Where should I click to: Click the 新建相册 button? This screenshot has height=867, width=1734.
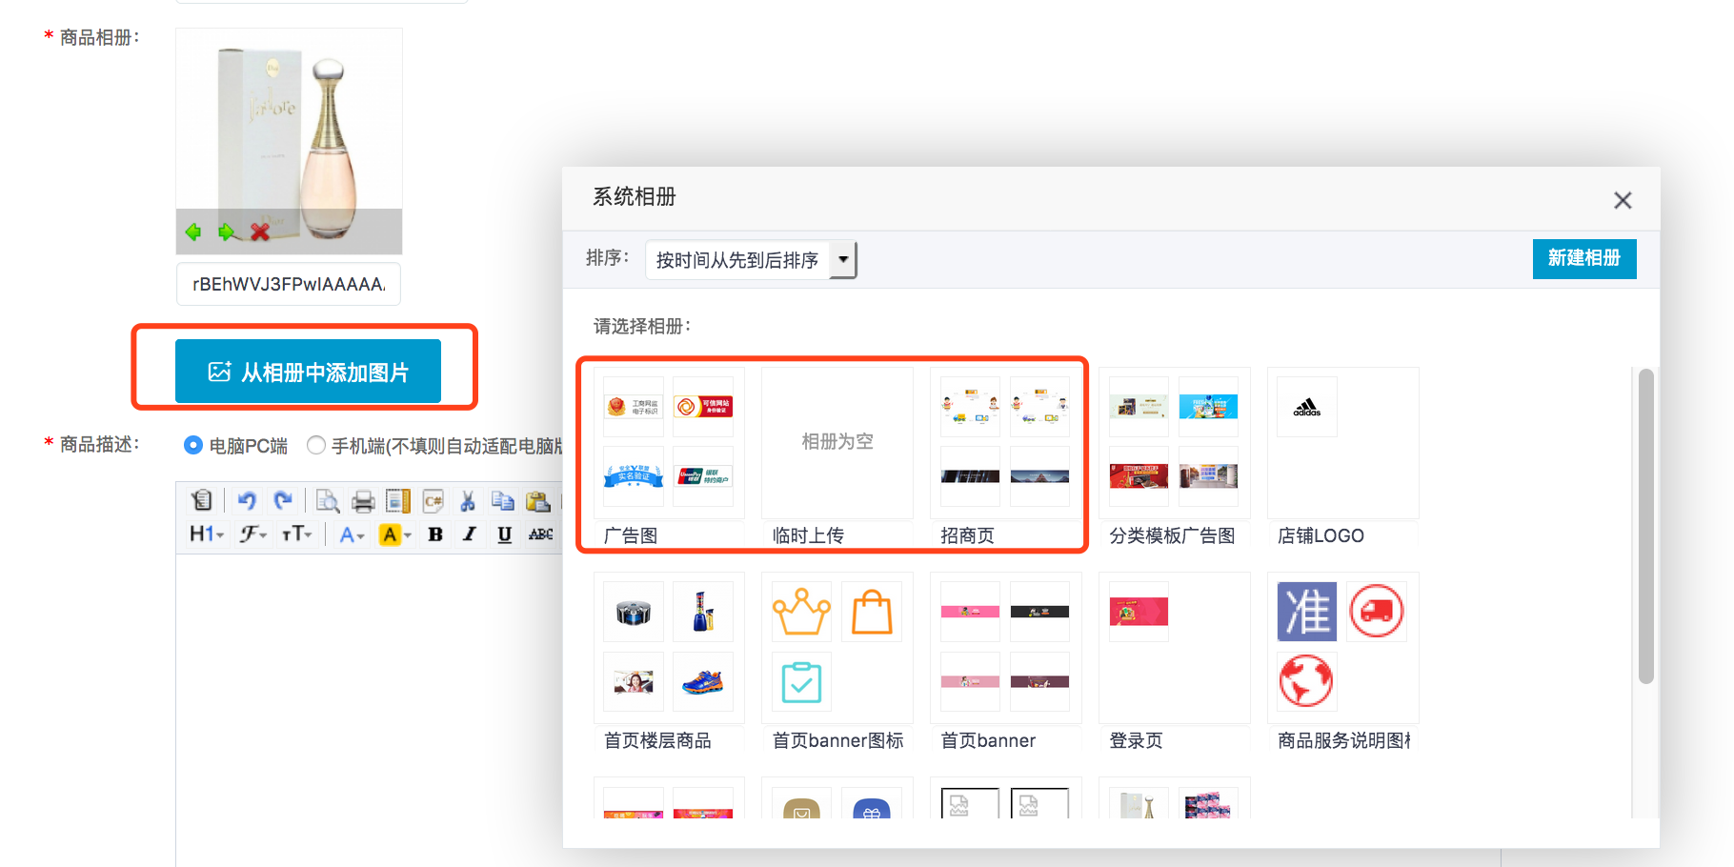(1584, 258)
